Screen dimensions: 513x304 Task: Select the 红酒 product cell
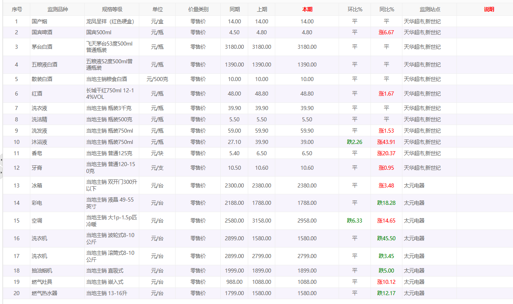tap(57, 94)
